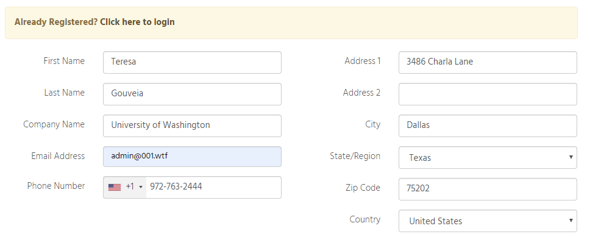Viewport: 590px width, 248px height.
Task: Select the First Name field with Teresa
Action: 192,63
